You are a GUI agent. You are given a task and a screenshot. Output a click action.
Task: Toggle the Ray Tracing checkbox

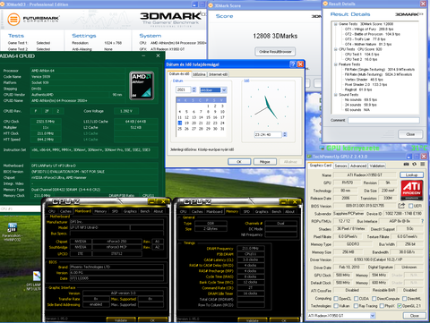pos(356,306)
